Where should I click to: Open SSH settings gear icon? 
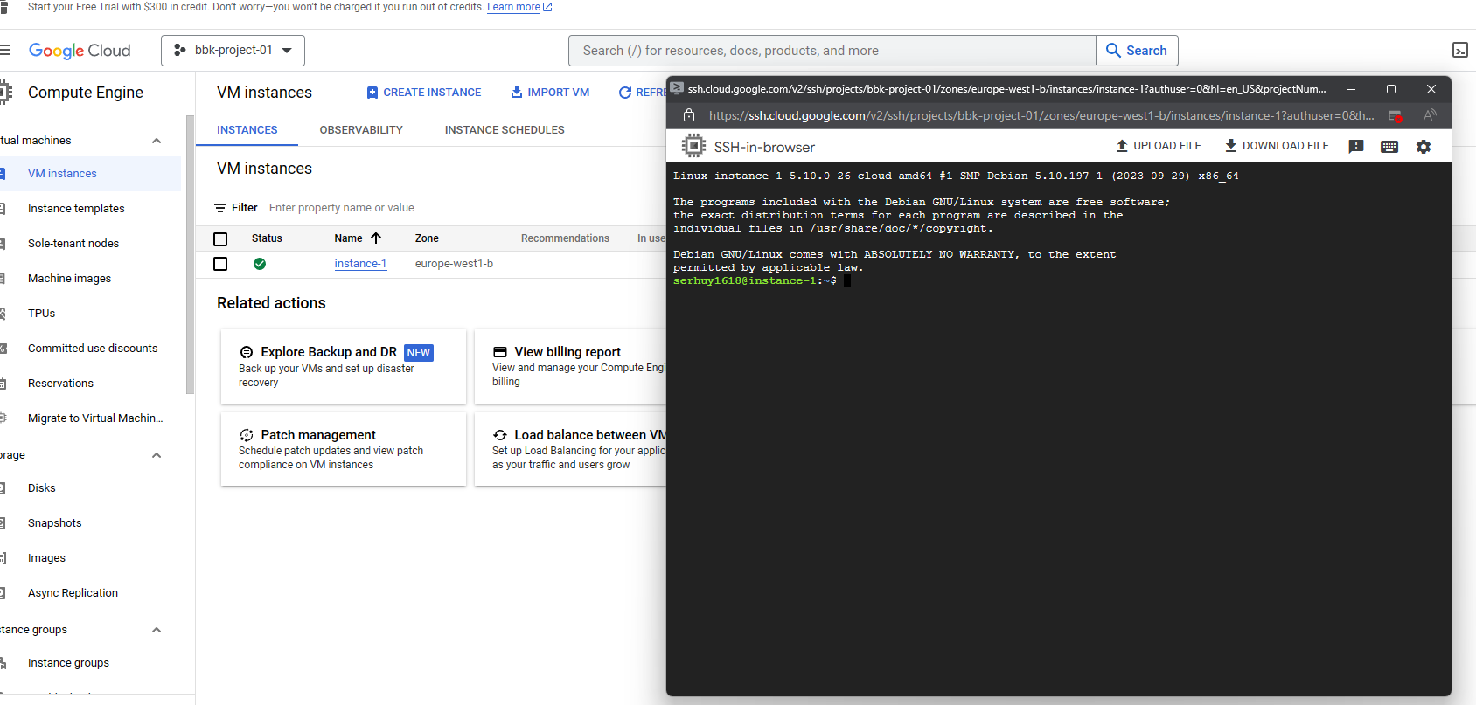click(1424, 147)
